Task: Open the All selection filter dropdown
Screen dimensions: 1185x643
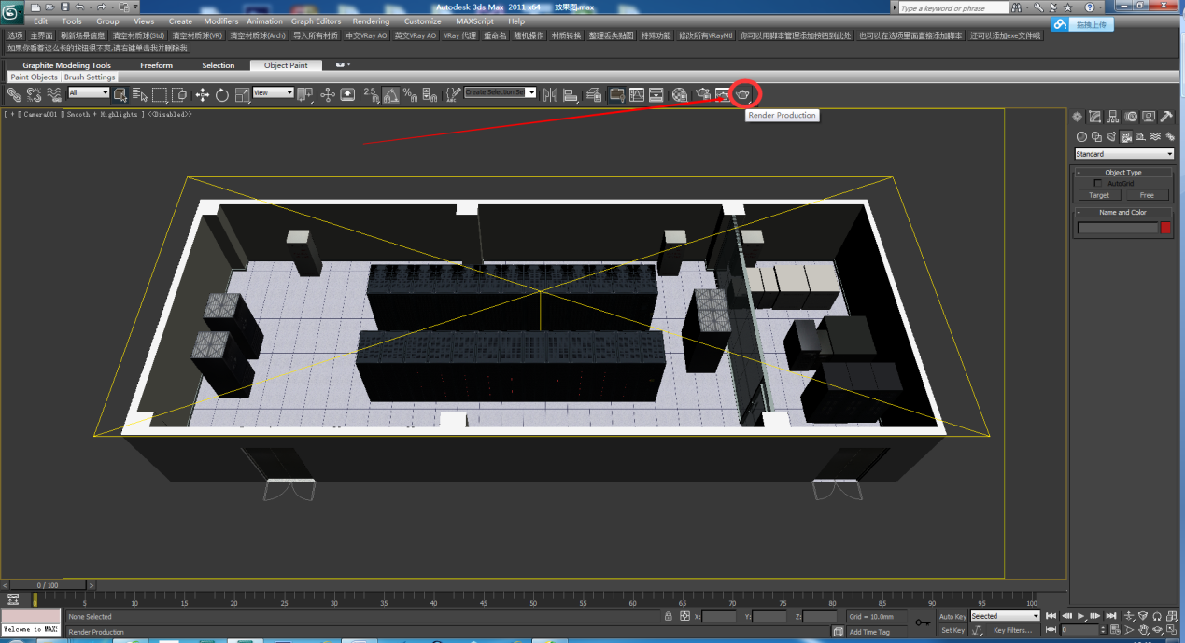Action: [x=88, y=93]
